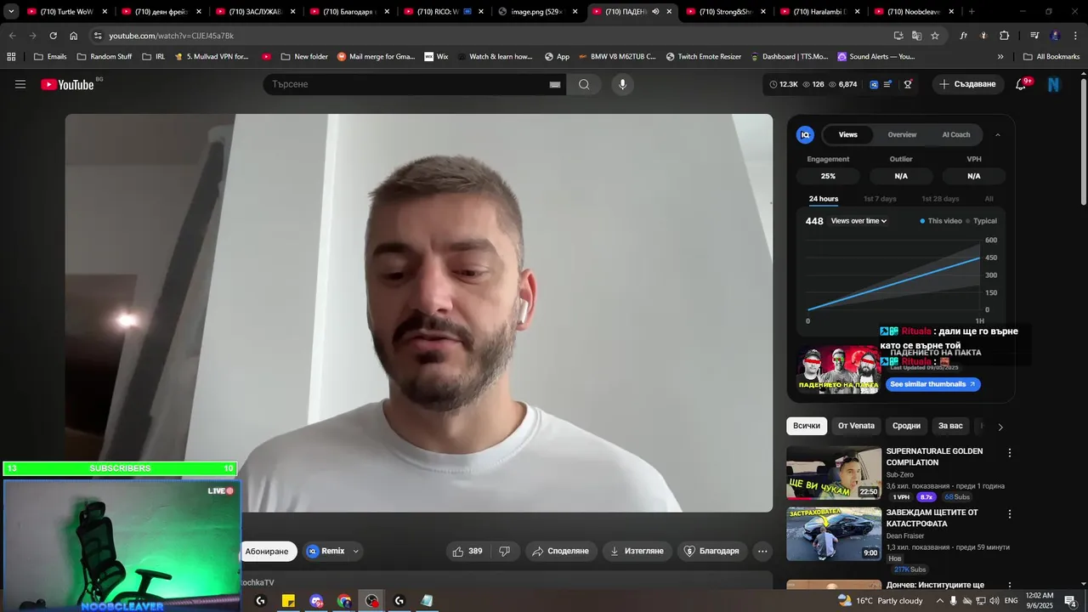Switch to image.png browser tab
The height and width of the screenshot is (612, 1088).
537,12
